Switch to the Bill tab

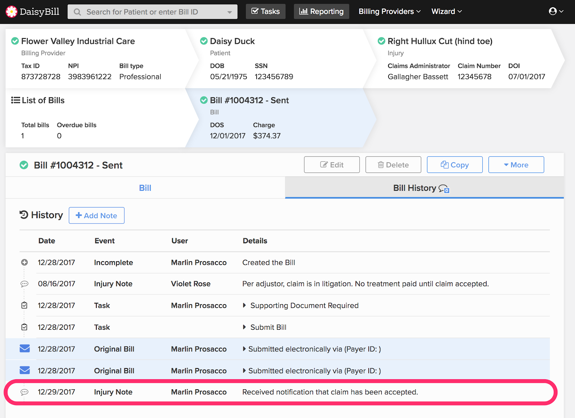[145, 188]
